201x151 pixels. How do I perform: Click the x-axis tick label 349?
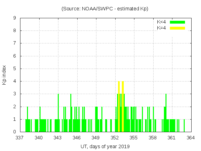pyautogui.click(x=96, y=138)
